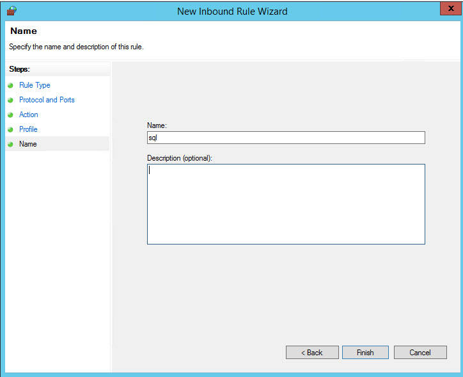Cancel the New Inbound Rule Wizard
This screenshot has height=377, width=463.
(x=420, y=353)
